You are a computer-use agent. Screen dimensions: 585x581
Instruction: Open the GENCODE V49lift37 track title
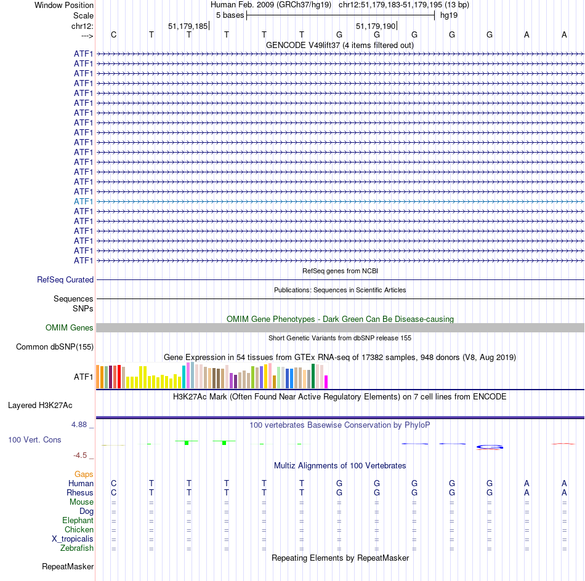coord(339,45)
